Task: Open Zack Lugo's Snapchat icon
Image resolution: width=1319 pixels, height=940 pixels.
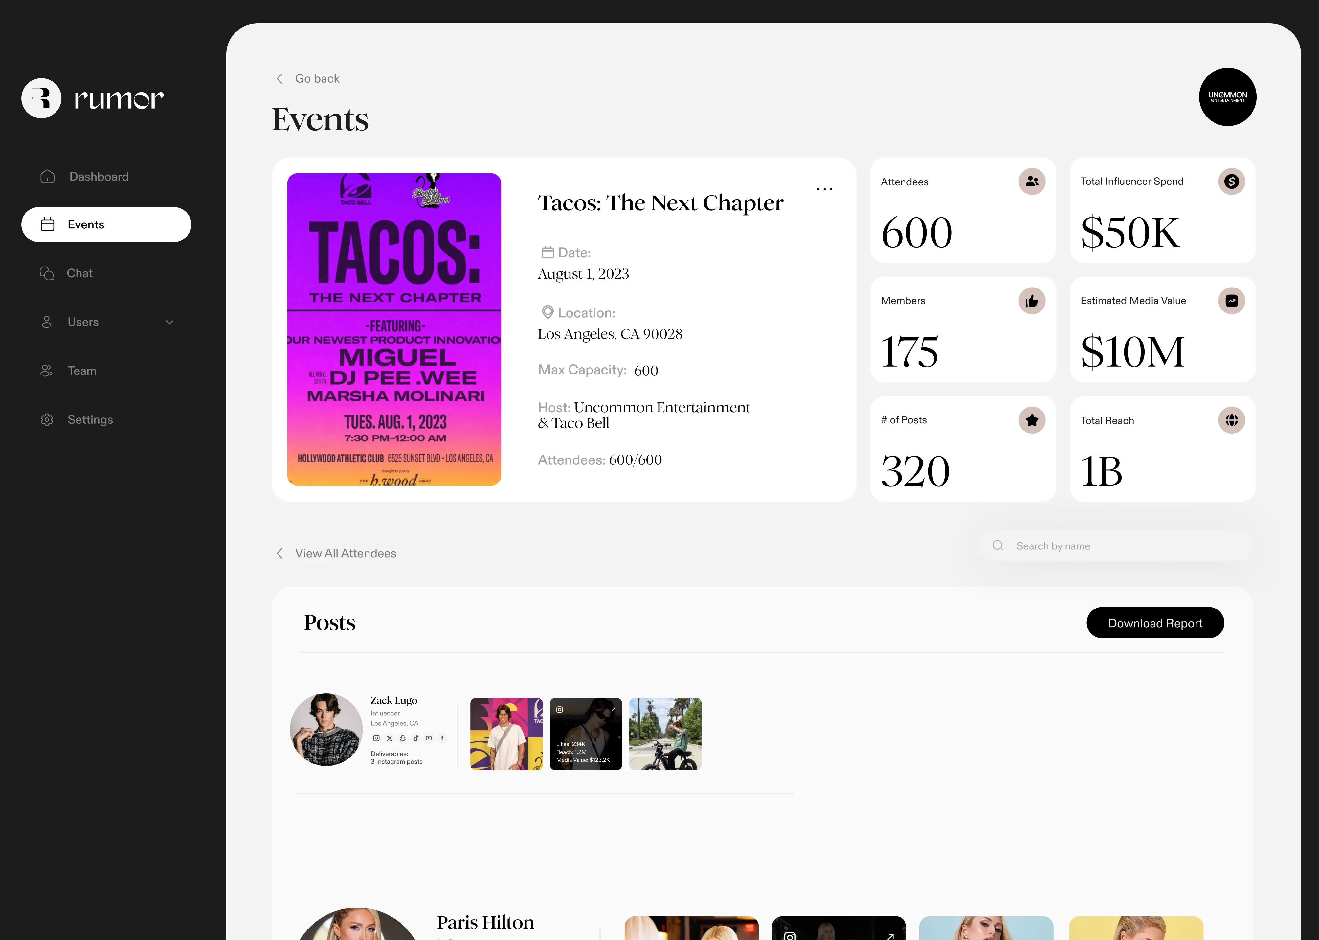Action: click(x=403, y=738)
